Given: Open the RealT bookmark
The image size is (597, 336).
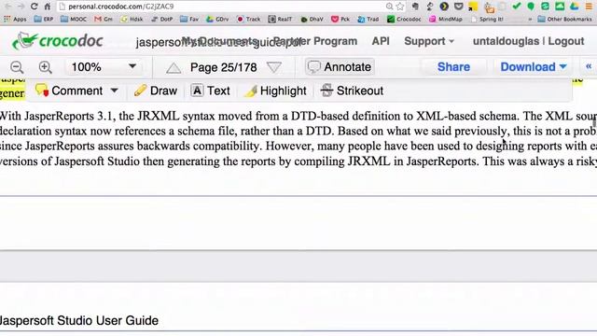Looking at the screenshot, I should (x=280, y=19).
